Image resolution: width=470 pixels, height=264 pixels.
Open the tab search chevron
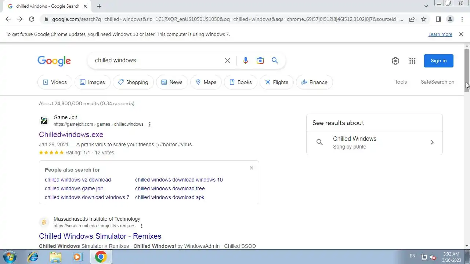click(x=426, y=6)
